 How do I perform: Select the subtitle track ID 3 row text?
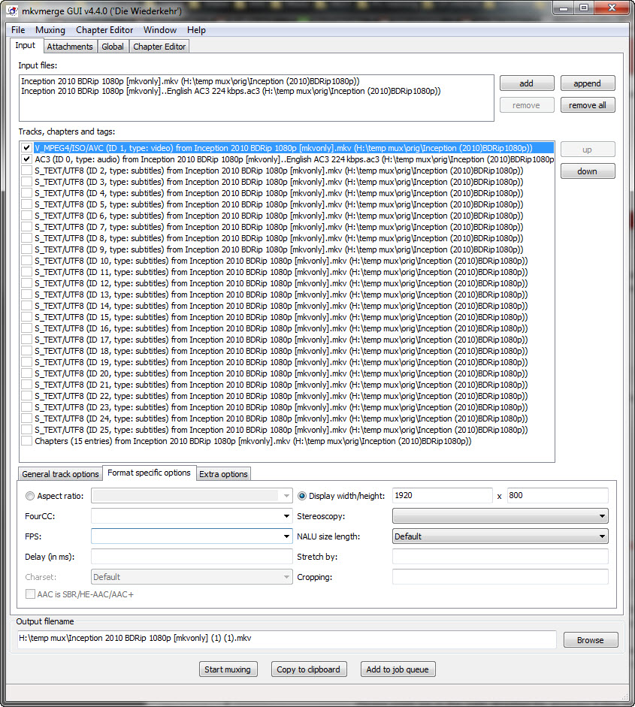coord(279,182)
